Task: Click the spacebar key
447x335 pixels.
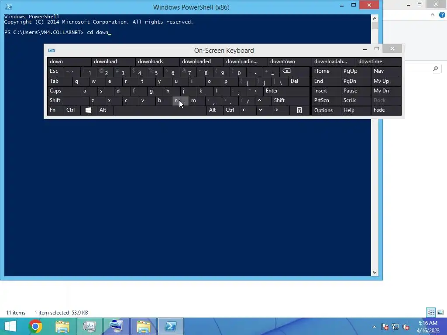Action: coord(160,110)
